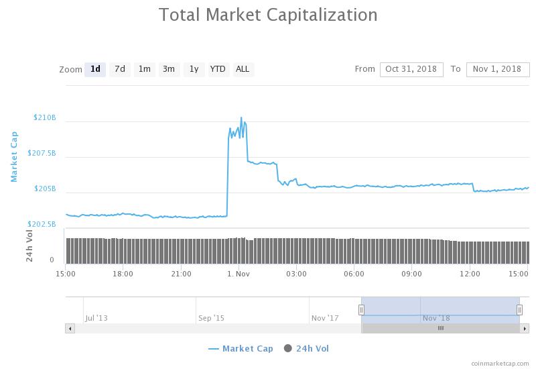The image size is (536, 369).
Task: Show ALL time range
Action: [x=243, y=70]
